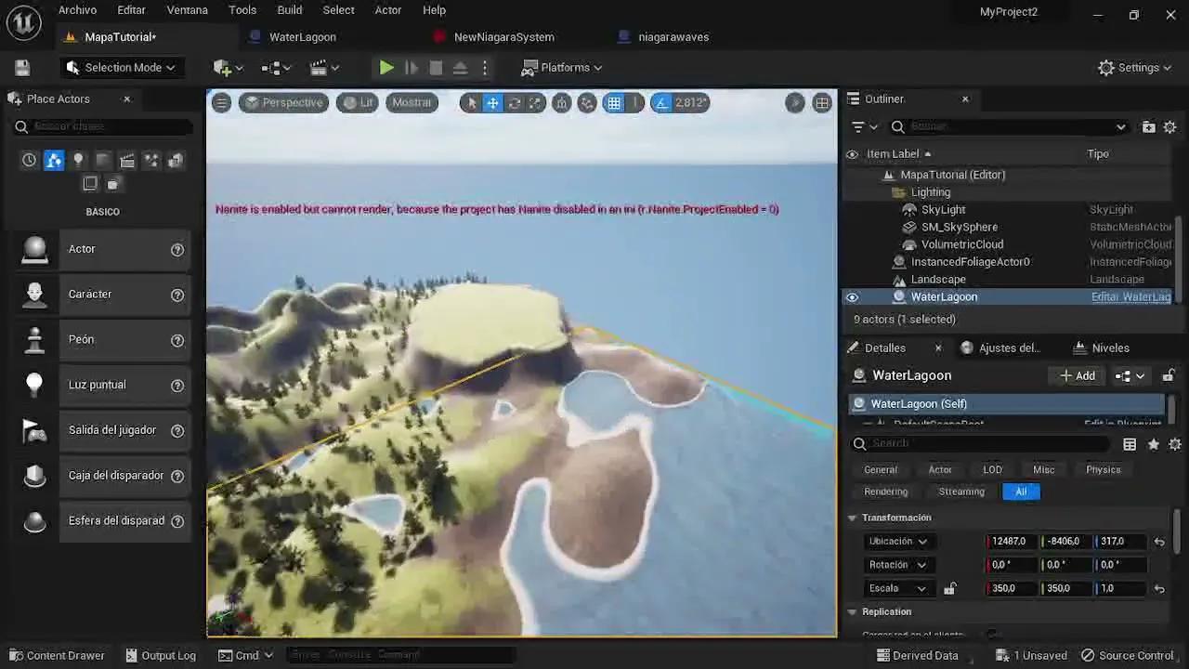The height and width of the screenshot is (669, 1189).
Task: Select the Move tool in the viewport toolbar
Action: pyautogui.click(x=493, y=103)
